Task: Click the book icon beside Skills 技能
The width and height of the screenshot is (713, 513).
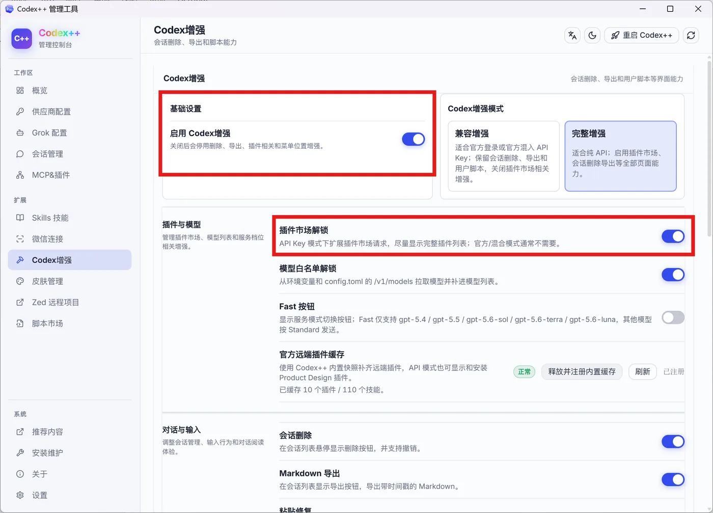Action: [20, 218]
